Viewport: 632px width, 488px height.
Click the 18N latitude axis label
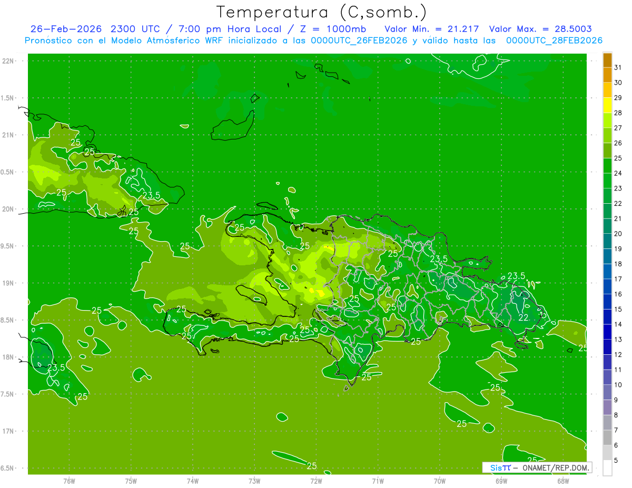click(x=8, y=357)
